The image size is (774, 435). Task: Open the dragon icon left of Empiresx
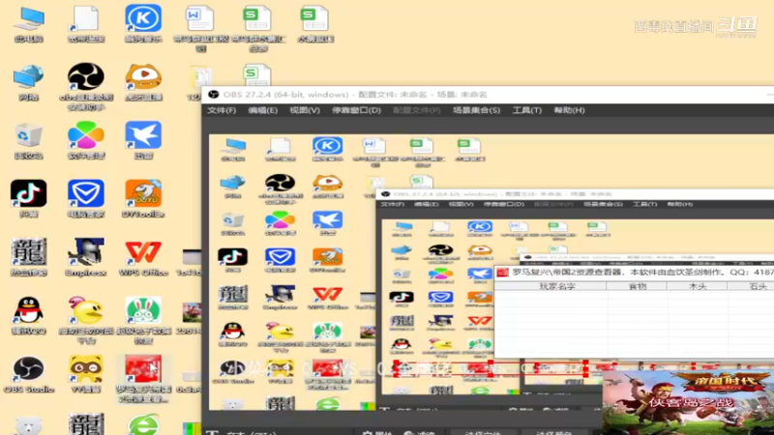29,257
